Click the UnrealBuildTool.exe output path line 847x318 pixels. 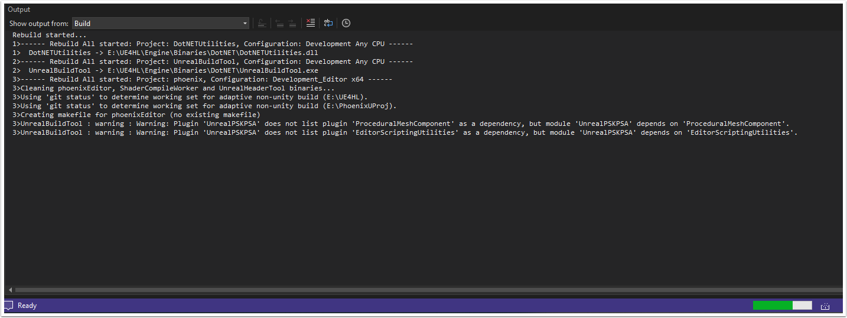coord(165,70)
